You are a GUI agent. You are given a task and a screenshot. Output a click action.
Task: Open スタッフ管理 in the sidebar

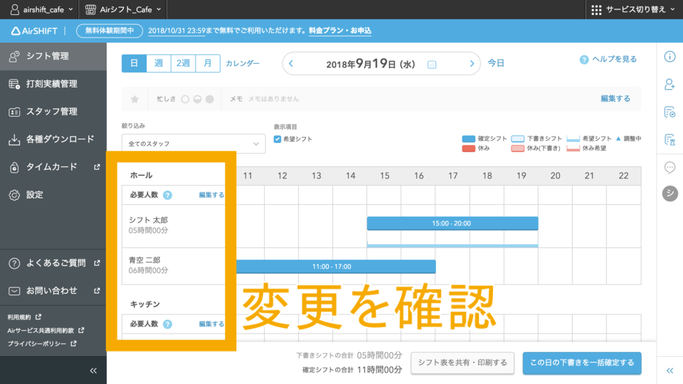tap(51, 112)
